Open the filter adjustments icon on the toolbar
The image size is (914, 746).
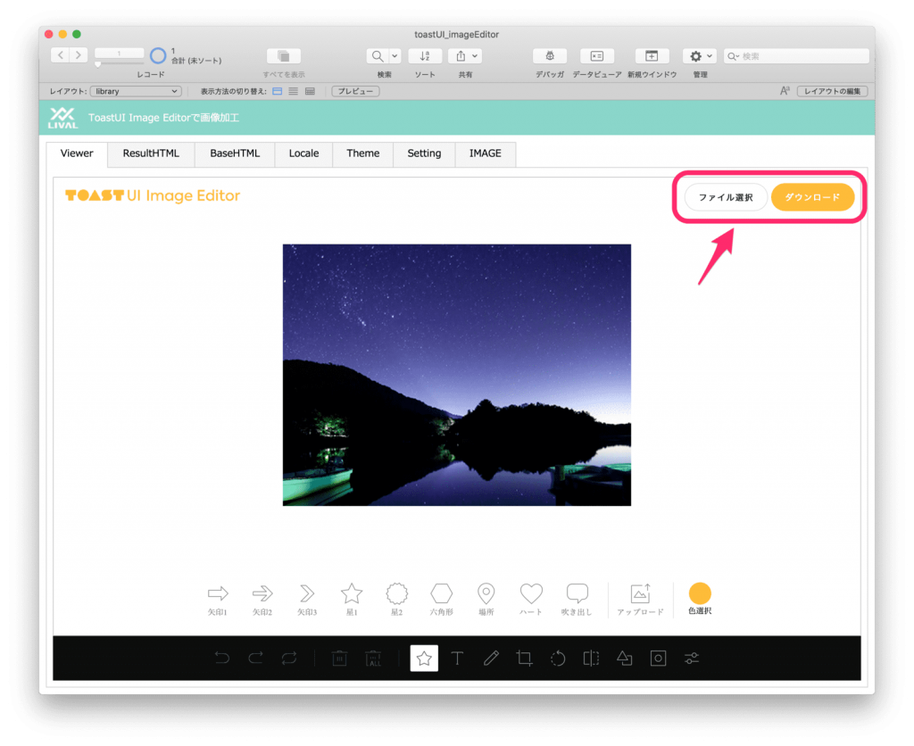(690, 659)
